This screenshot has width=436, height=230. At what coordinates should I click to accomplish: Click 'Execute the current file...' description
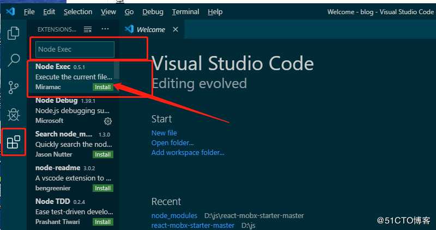tap(74, 77)
